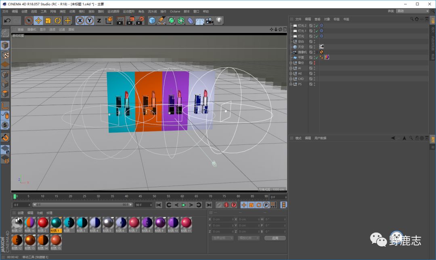Image resolution: width=436 pixels, height=260 pixels.
Task: Open the 渲染 menu in menu bar
Action: pyautogui.click(x=91, y=11)
